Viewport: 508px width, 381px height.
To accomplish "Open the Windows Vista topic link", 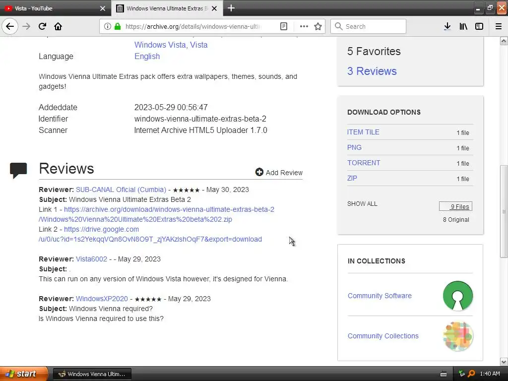I will (x=160, y=45).
